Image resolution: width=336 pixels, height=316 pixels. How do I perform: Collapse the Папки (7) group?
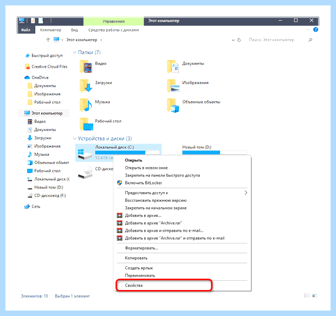tap(75, 52)
